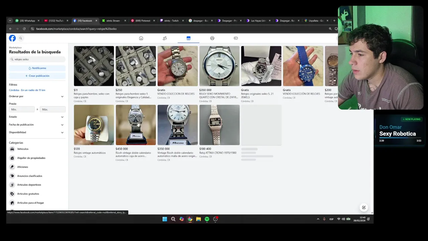Open the $11 Relojes para hombre listing
428x241 pixels.
(94, 74)
